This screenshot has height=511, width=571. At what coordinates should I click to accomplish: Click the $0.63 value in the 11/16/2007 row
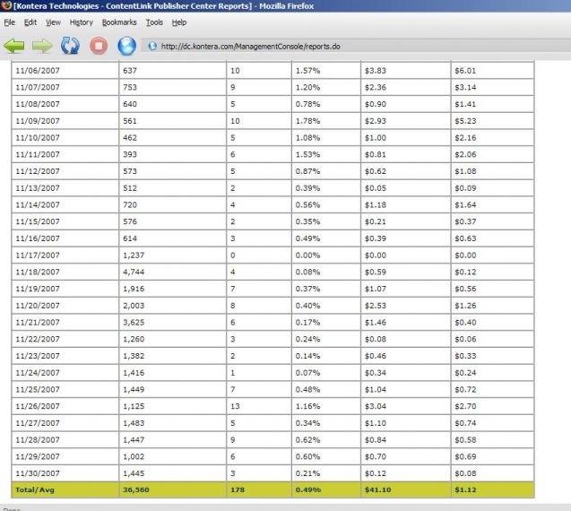tap(465, 238)
